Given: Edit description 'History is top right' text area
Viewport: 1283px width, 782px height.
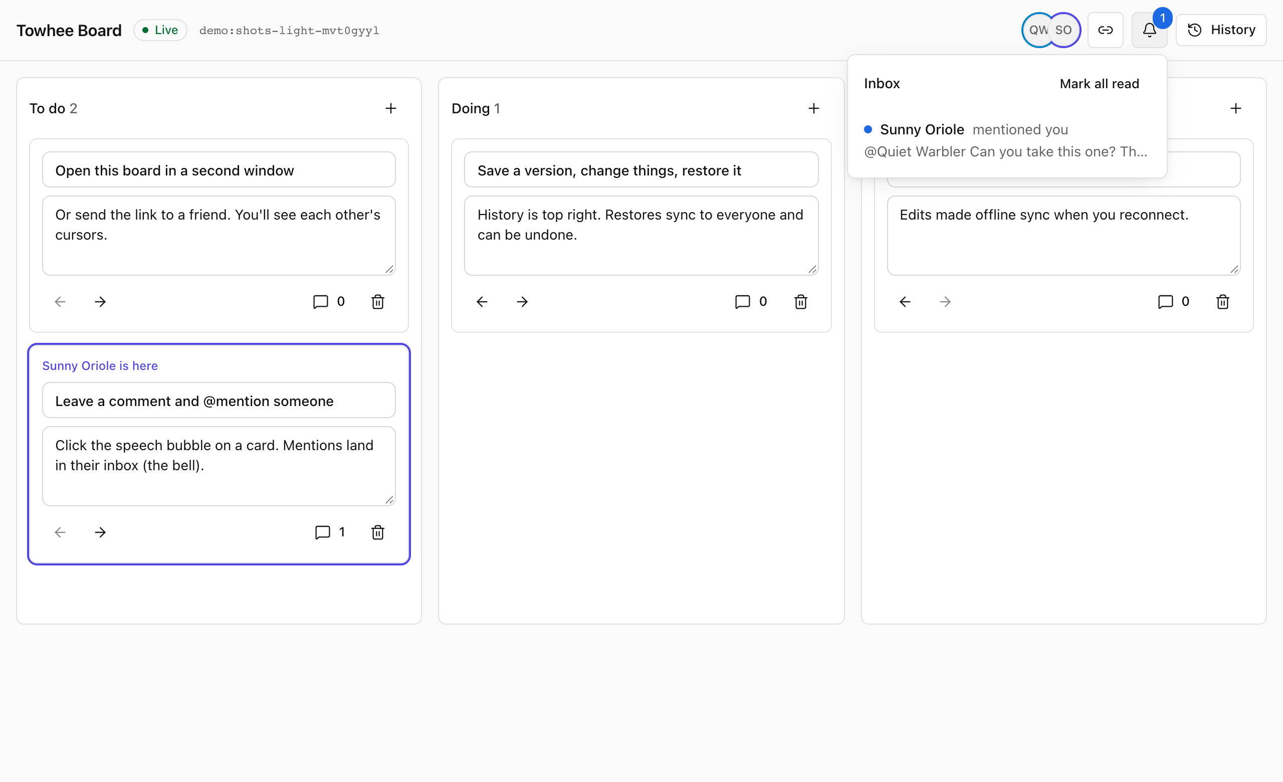Looking at the screenshot, I should click(641, 236).
